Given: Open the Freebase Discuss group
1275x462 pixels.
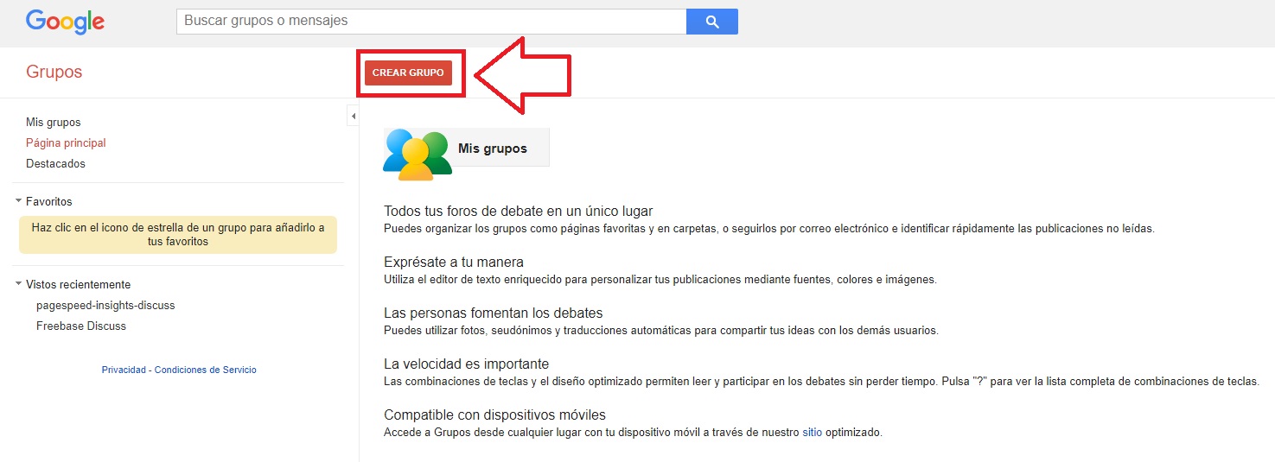Looking at the screenshot, I should (x=81, y=326).
